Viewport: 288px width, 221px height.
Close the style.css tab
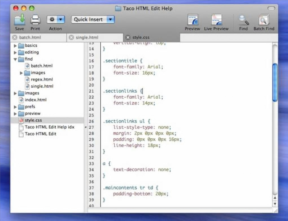pos(128,37)
